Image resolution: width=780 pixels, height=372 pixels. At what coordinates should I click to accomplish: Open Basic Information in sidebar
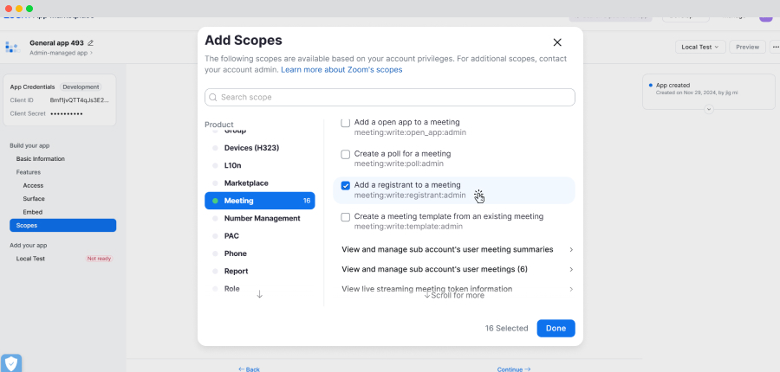click(40, 159)
